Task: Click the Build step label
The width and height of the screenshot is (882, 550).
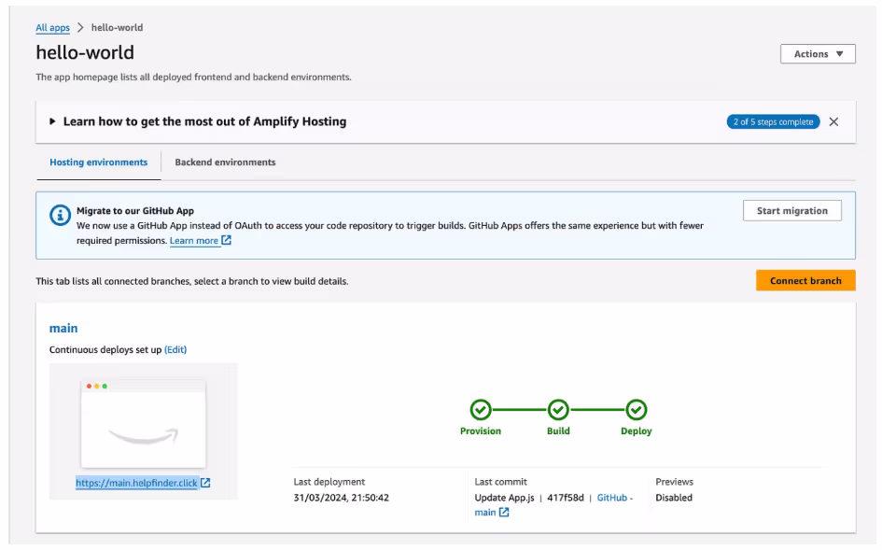Action: click(x=558, y=431)
